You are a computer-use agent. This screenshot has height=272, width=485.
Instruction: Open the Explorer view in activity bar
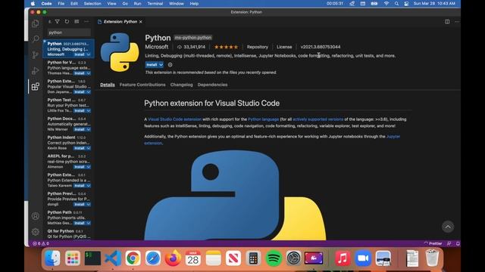(x=36, y=23)
